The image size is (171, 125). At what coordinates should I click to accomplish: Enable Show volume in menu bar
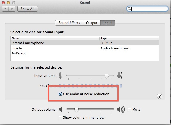coord(60,118)
